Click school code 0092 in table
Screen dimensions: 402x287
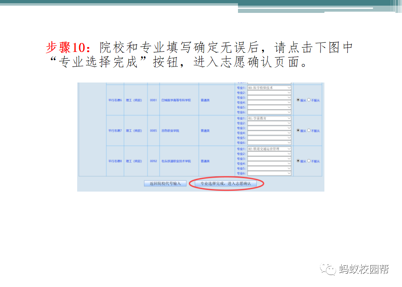(x=153, y=161)
